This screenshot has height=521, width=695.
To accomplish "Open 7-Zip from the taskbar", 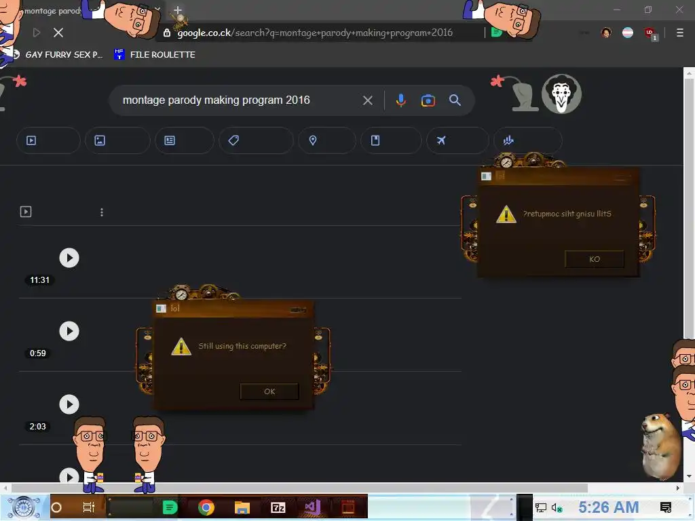I will pyautogui.click(x=278, y=507).
